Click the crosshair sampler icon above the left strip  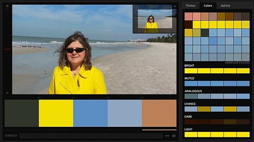click(7, 6)
